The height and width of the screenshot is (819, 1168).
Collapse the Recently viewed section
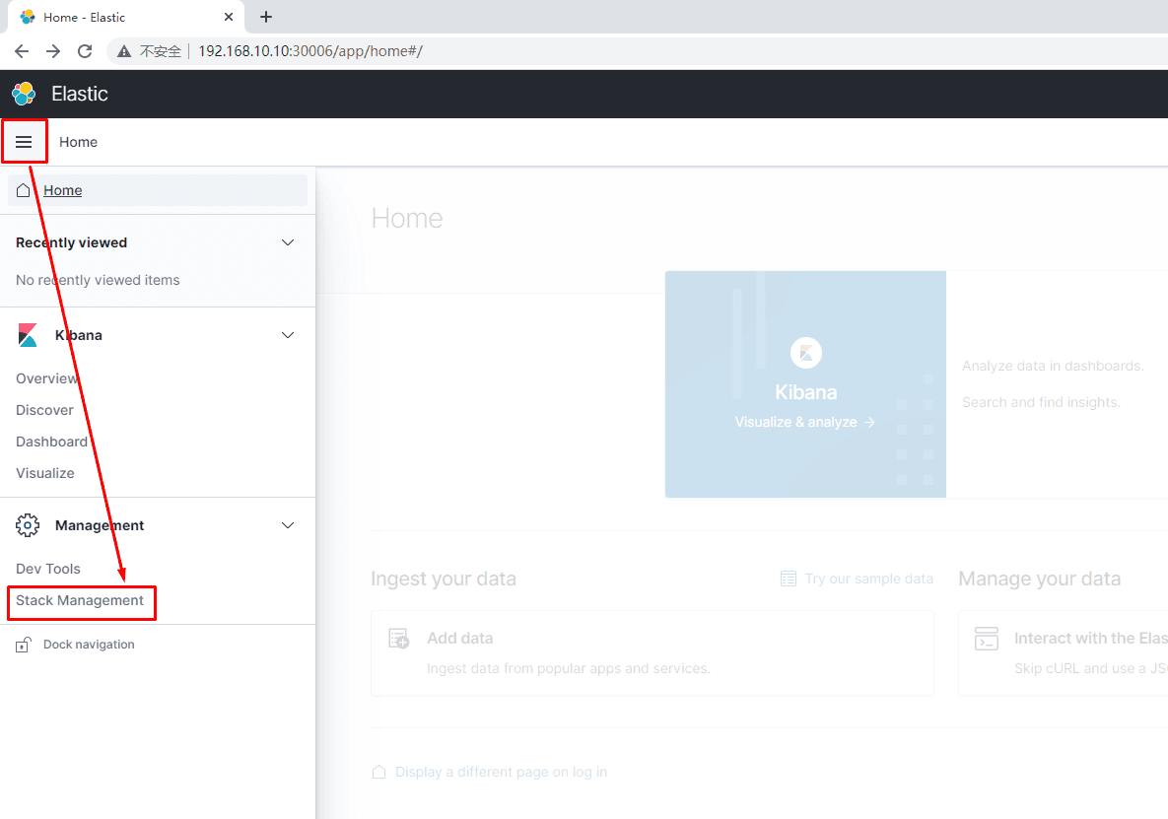pyautogui.click(x=288, y=242)
